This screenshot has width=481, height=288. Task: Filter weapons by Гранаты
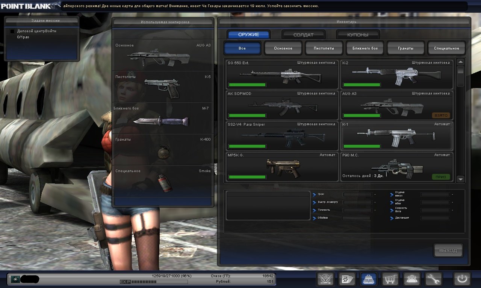coord(405,48)
